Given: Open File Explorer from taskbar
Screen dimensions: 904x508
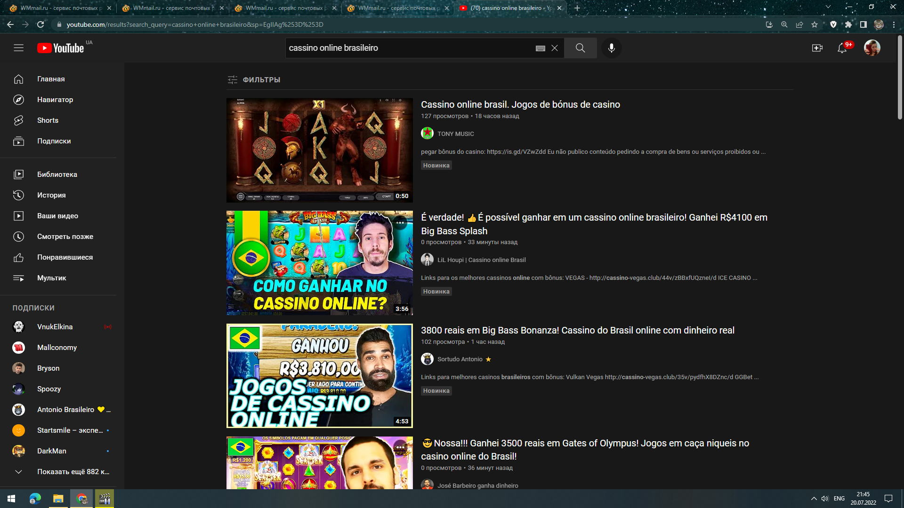Looking at the screenshot, I should click(x=58, y=499).
